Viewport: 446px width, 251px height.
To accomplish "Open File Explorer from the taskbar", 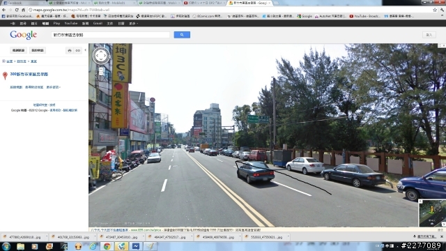I will coord(20,246).
